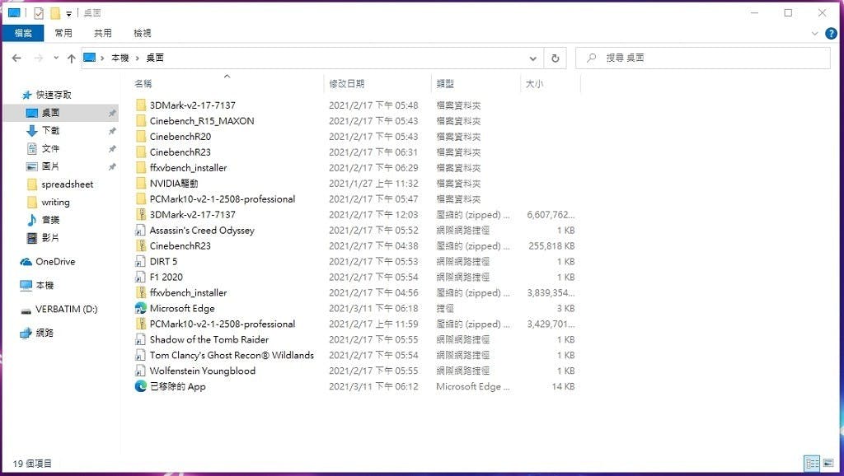
Task: Select PCMark10-v2-1-2508-professional folder entry
Action: 223,199
